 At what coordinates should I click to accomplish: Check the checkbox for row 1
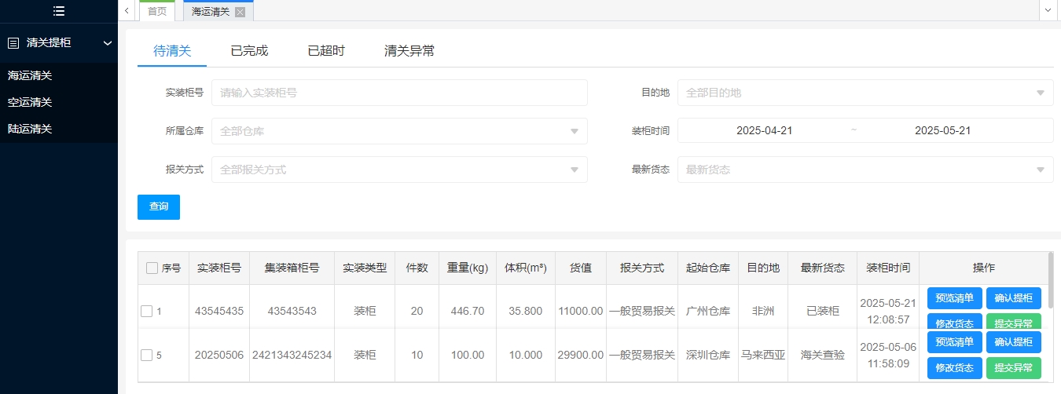(146, 312)
